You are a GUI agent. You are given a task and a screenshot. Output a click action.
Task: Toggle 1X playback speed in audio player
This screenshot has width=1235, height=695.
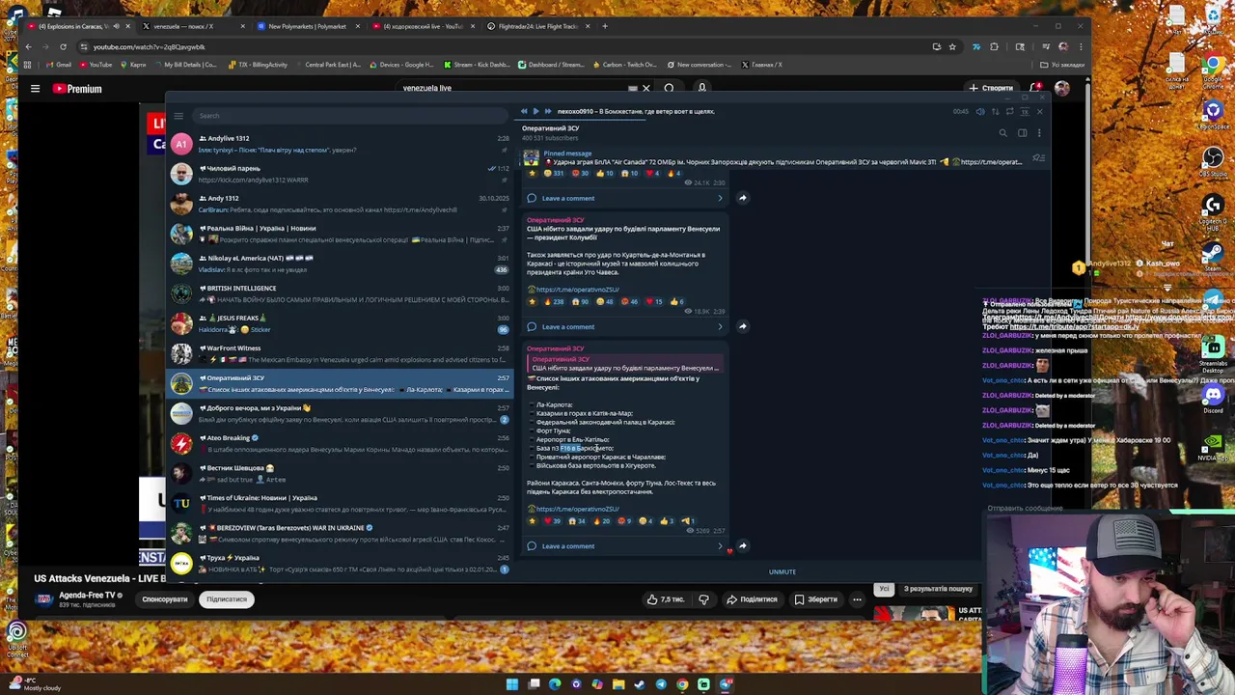tap(1024, 112)
